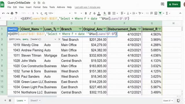
Task: Toggle the filter icon in toolbar
Action: click(x=160, y=13)
